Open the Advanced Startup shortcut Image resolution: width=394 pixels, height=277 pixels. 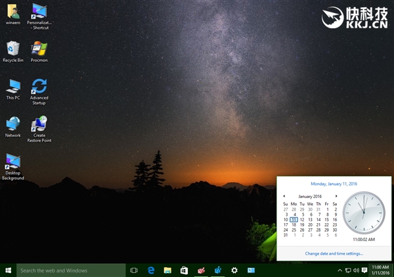tap(39, 91)
